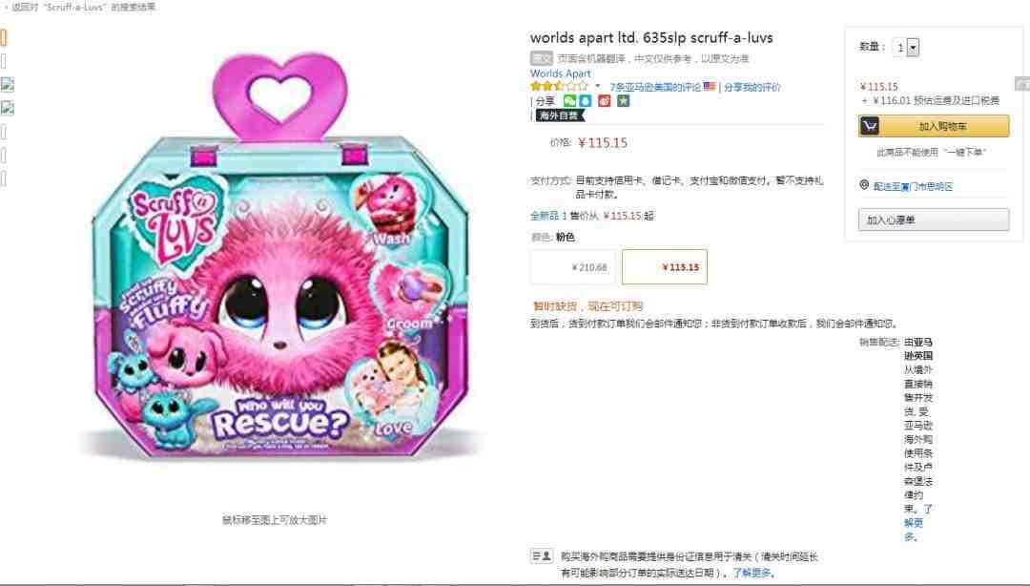This screenshot has height=586, width=1030.
Task: Go back to Scruff-a-Luvs search results
Action: [80, 8]
